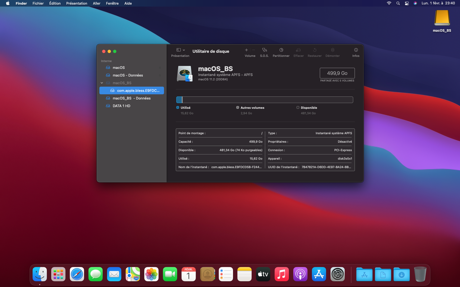Open Mail from the Dock

(x=114, y=274)
